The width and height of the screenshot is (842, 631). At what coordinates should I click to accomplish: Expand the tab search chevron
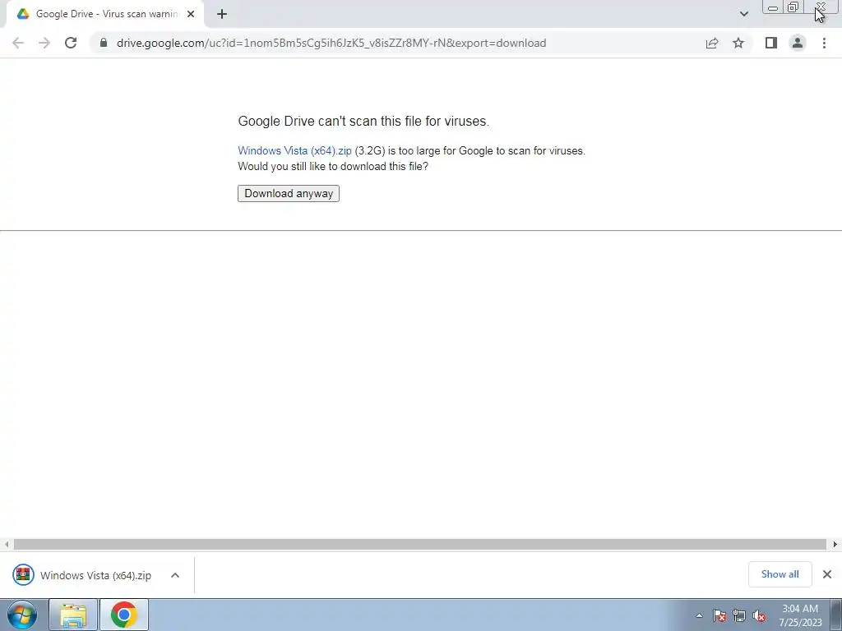[743, 14]
